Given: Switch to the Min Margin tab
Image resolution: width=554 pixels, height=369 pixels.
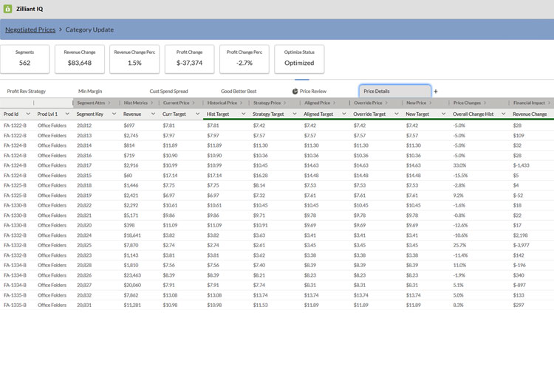Looking at the screenshot, I should (x=90, y=92).
